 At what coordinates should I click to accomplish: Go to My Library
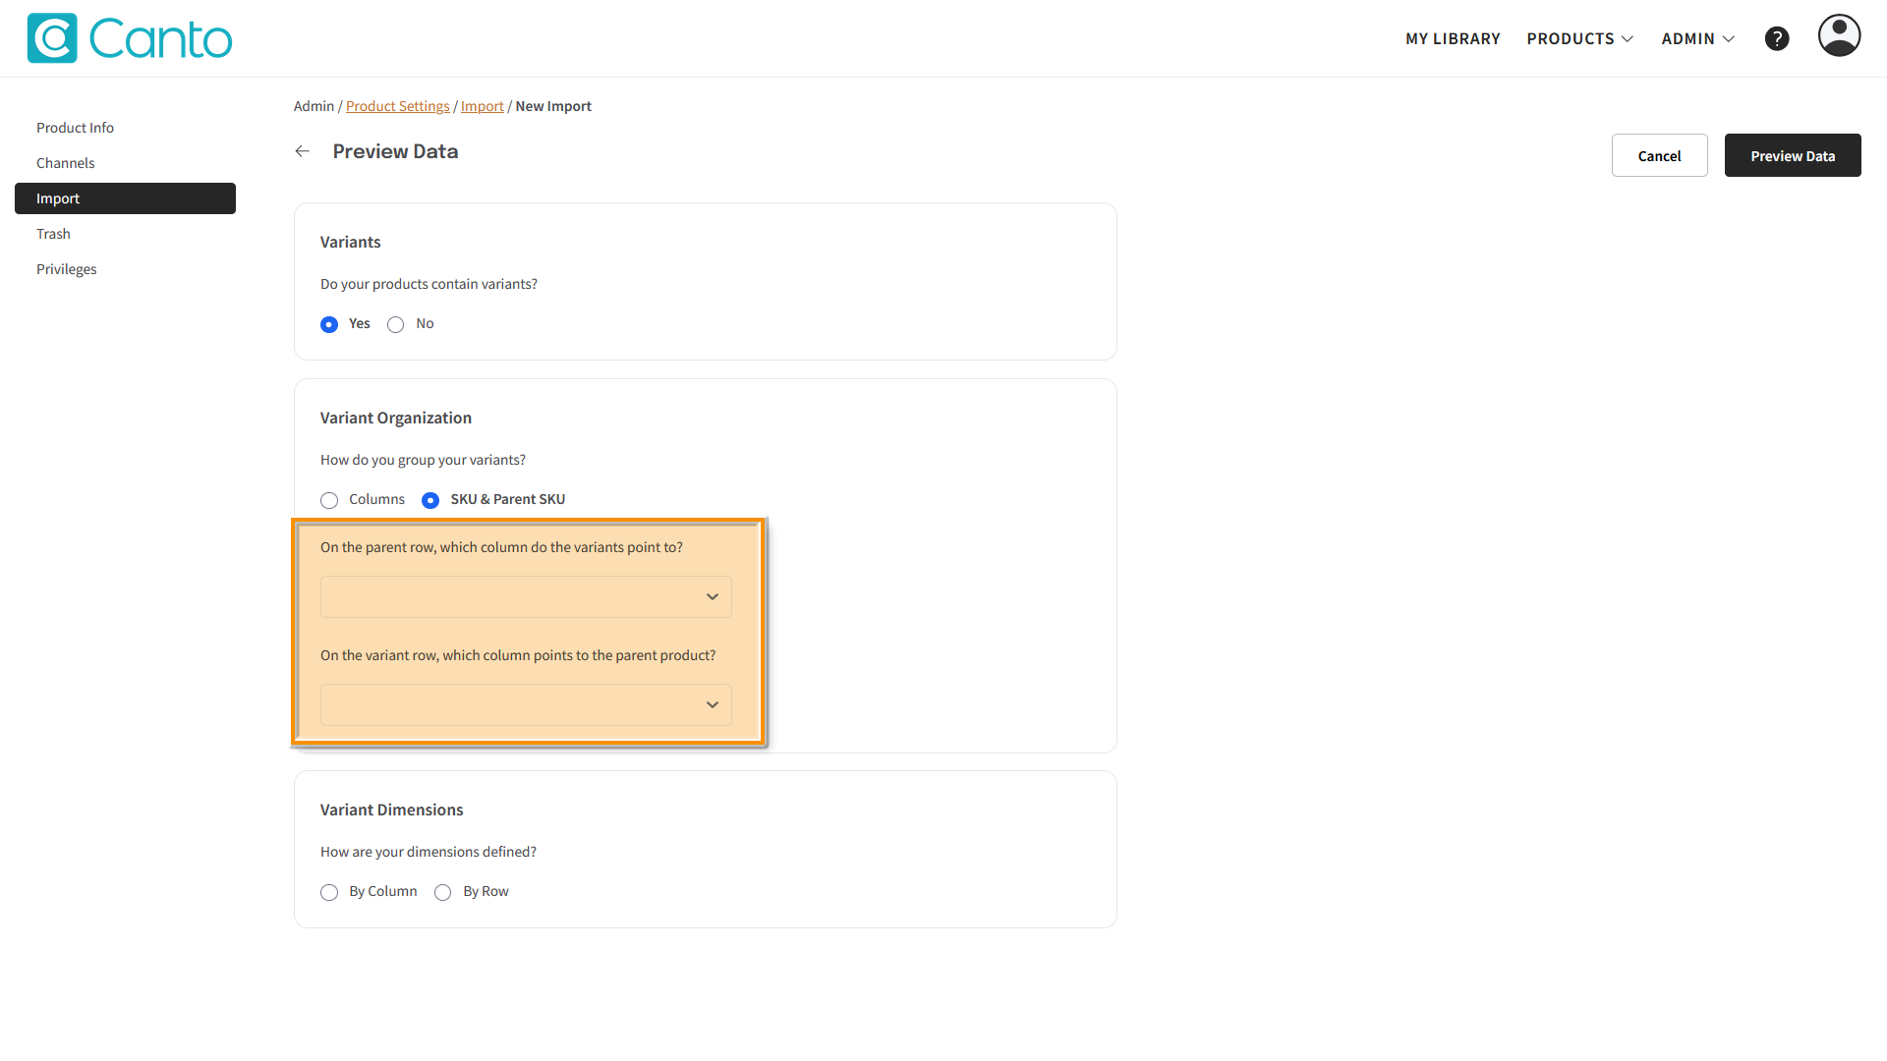pos(1453,38)
